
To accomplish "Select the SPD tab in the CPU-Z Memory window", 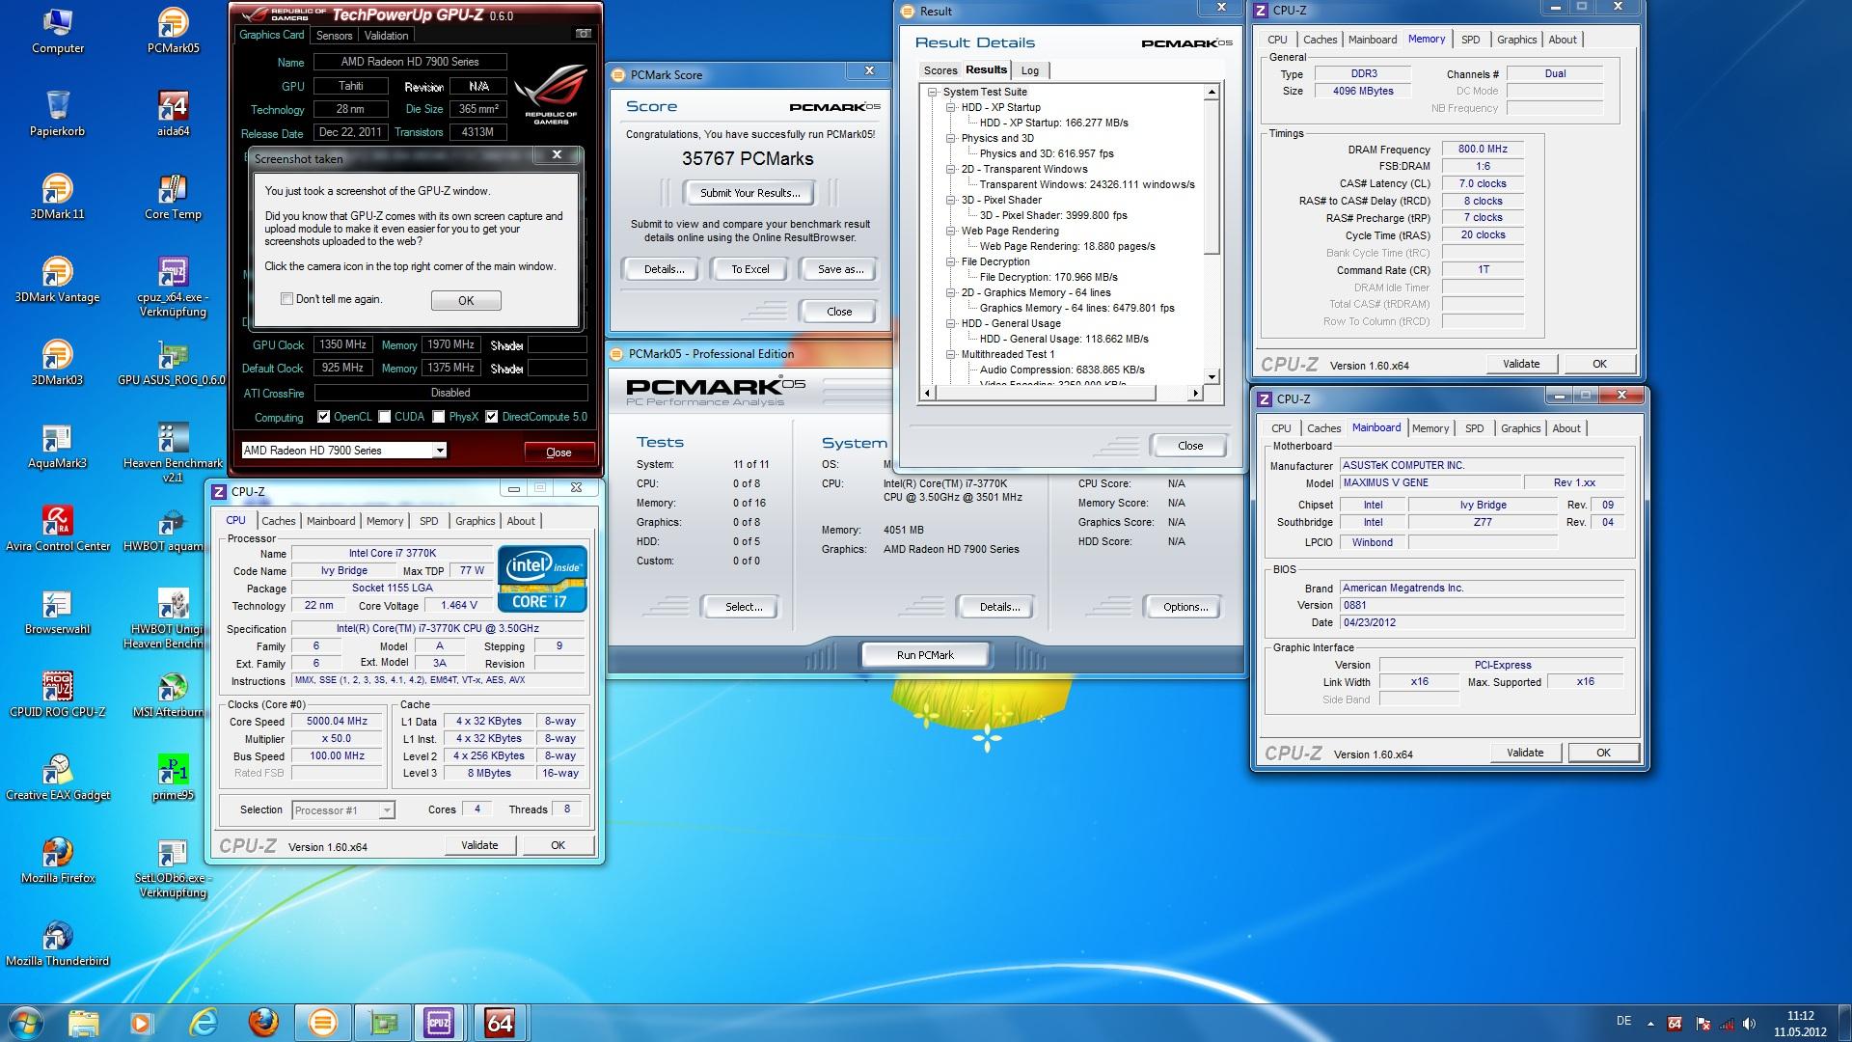I will pos(1470,40).
